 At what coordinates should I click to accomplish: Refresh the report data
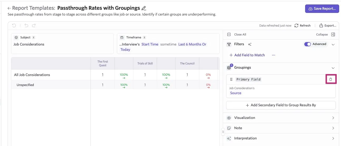point(302,26)
